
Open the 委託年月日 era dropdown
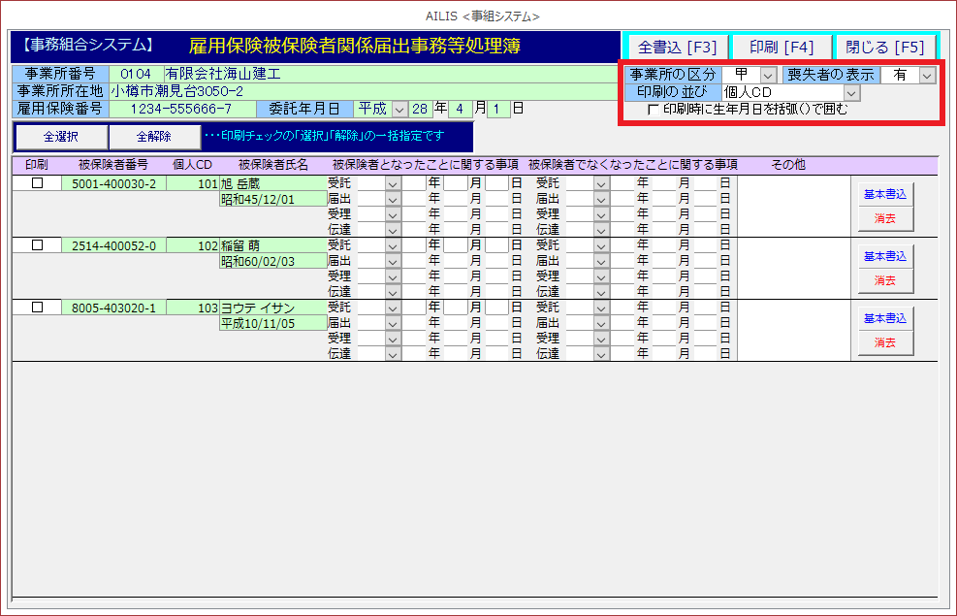[x=399, y=109]
